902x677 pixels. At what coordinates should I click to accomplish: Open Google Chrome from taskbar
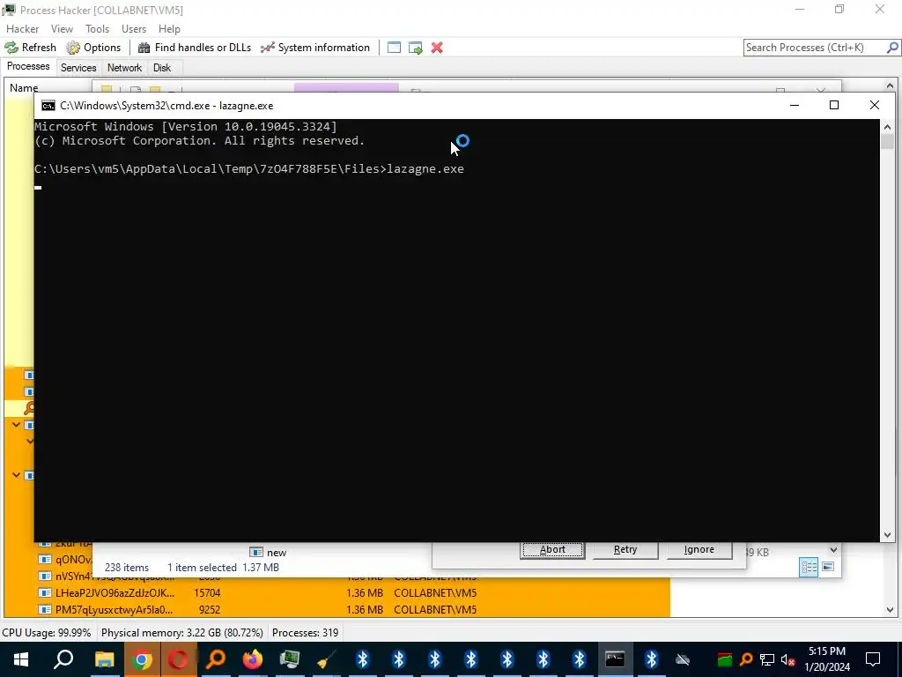(x=141, y=659)
